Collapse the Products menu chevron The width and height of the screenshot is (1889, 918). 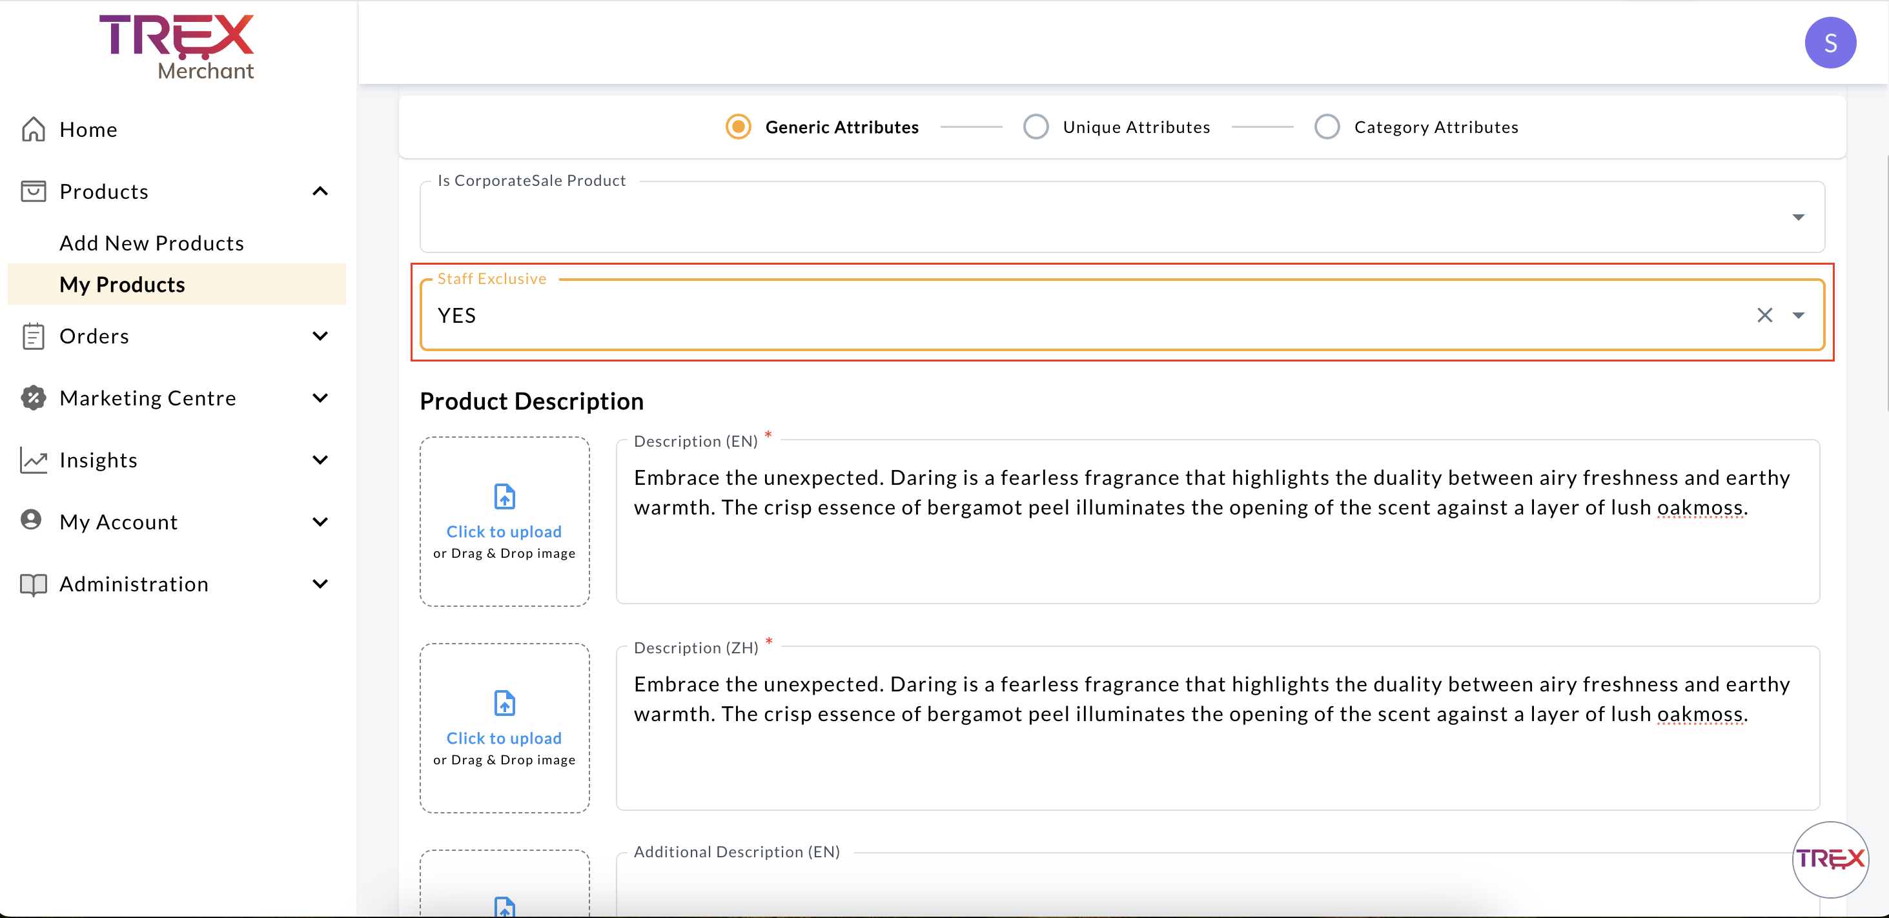[320, 191]
